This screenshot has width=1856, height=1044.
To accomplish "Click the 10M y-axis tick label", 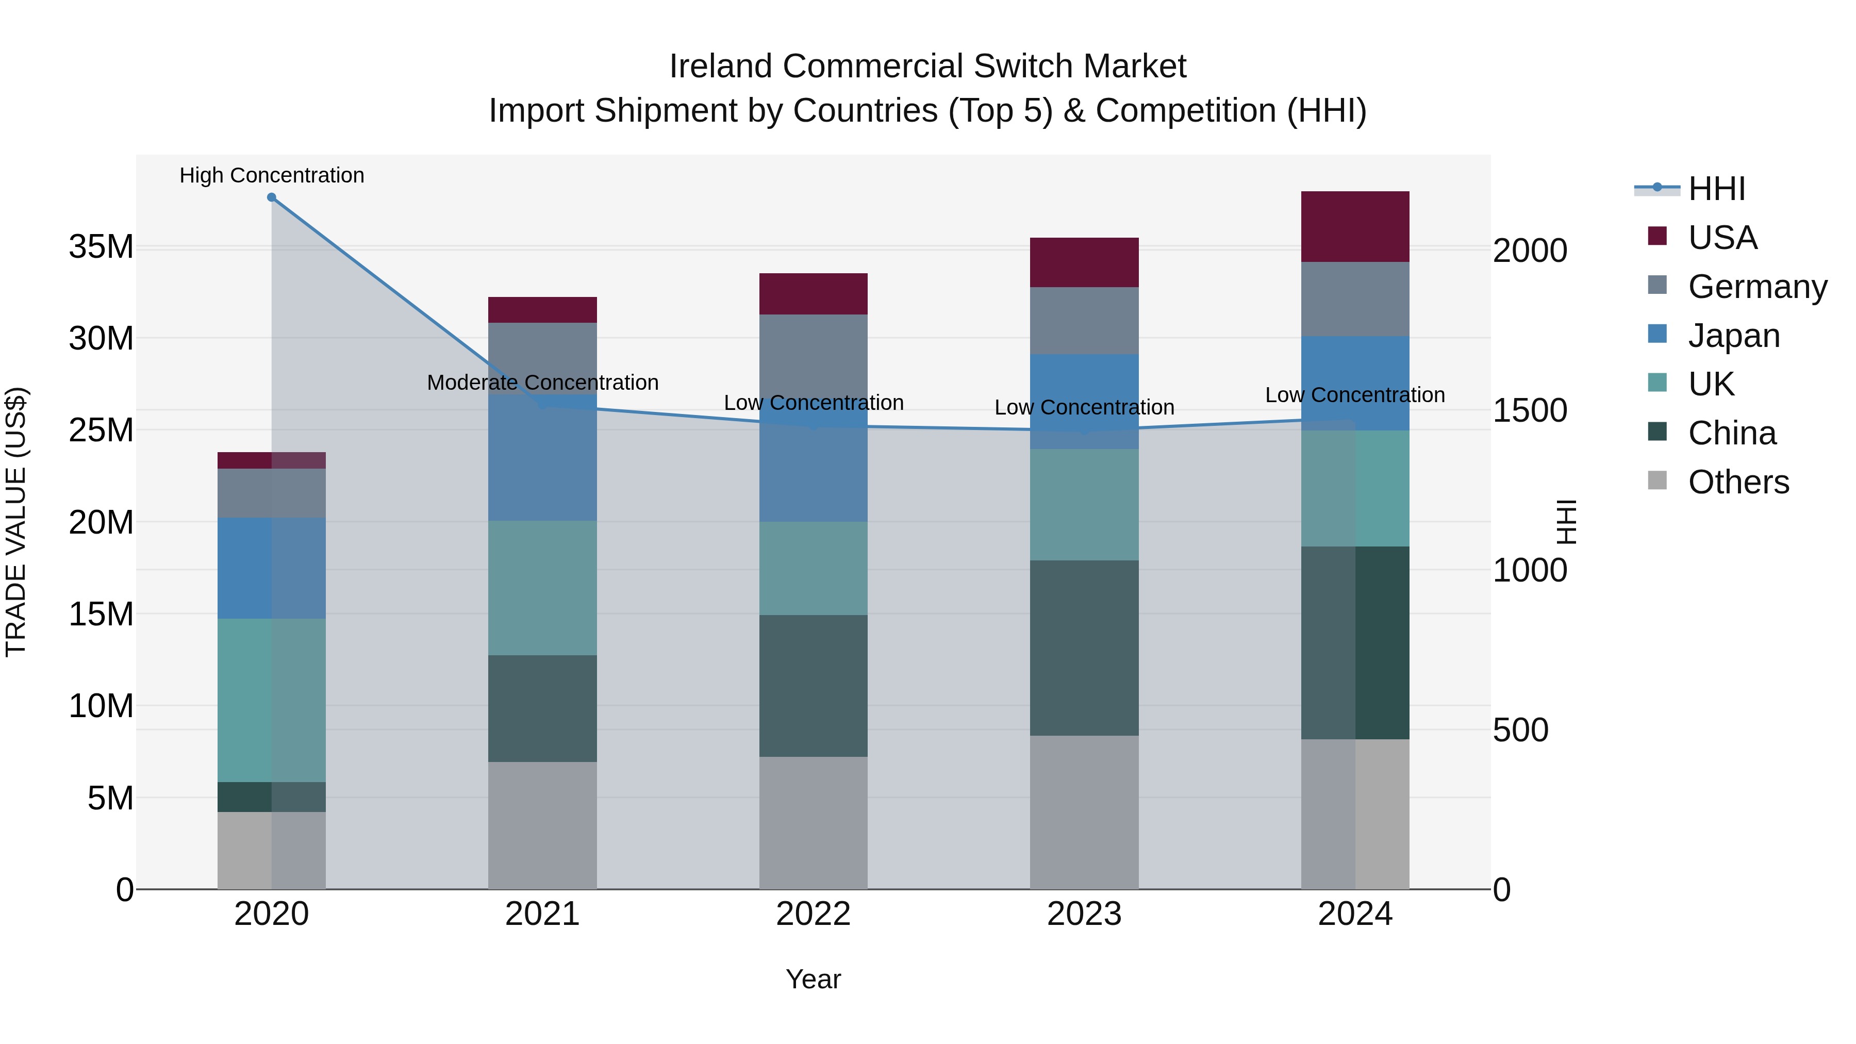I will point(101,706).
